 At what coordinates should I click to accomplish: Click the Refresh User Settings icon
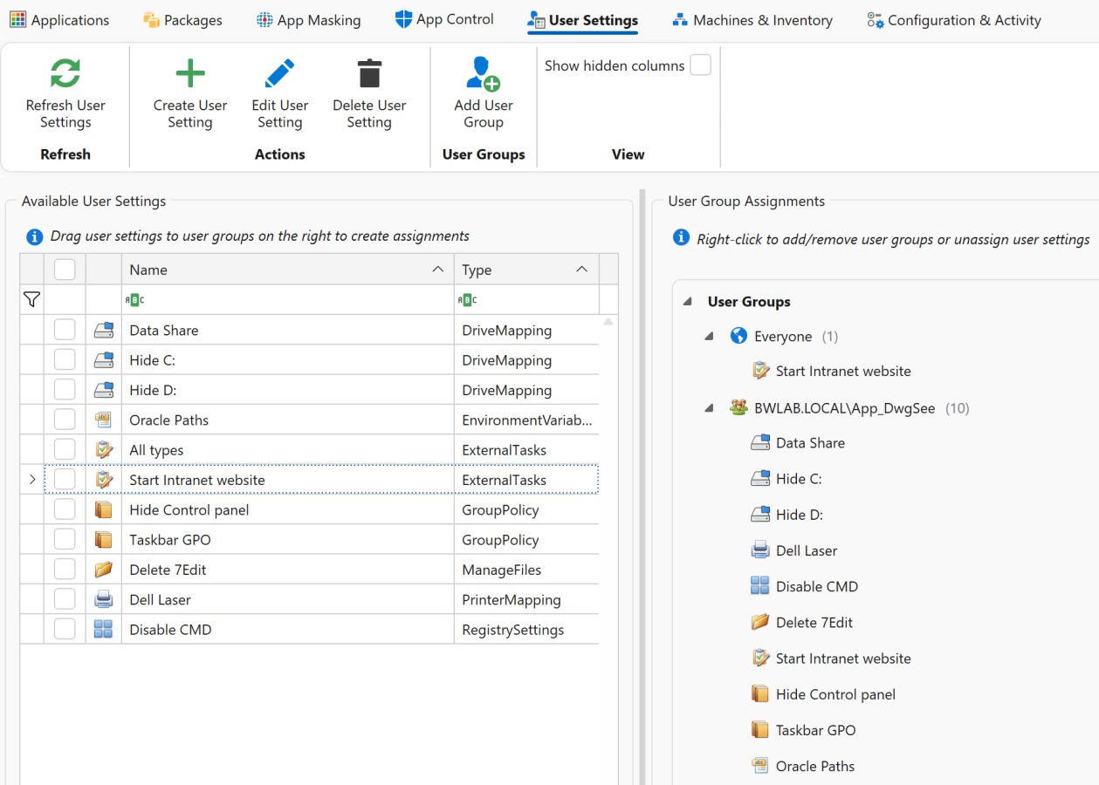tap(65, 73)
